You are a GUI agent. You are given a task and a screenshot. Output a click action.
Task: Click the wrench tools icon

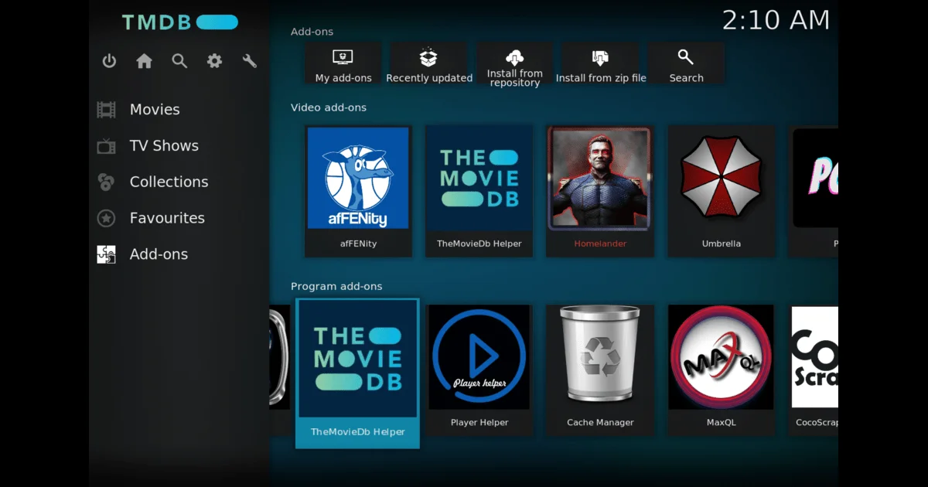(x=250, y=61)
